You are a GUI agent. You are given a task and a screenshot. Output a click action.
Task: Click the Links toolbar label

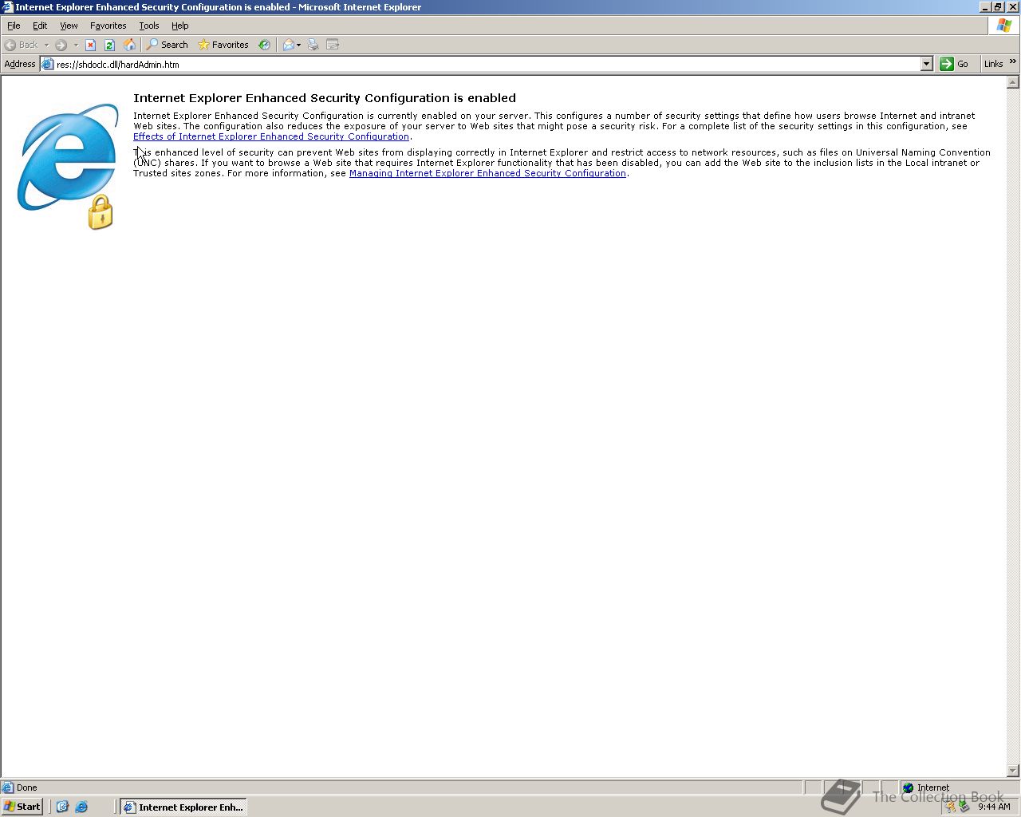993,64
